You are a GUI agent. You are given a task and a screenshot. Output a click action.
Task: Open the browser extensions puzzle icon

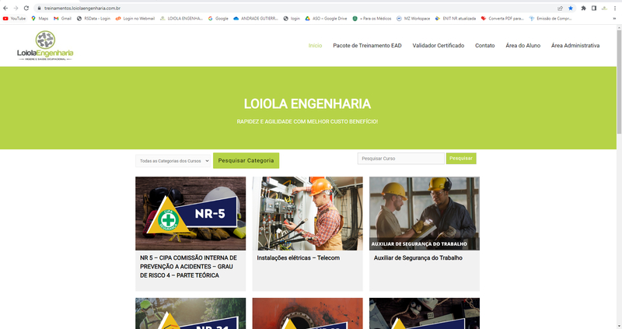point(583,8)
